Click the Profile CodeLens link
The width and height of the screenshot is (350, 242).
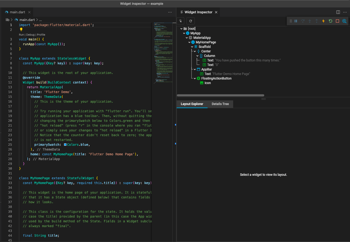(41, 35)
